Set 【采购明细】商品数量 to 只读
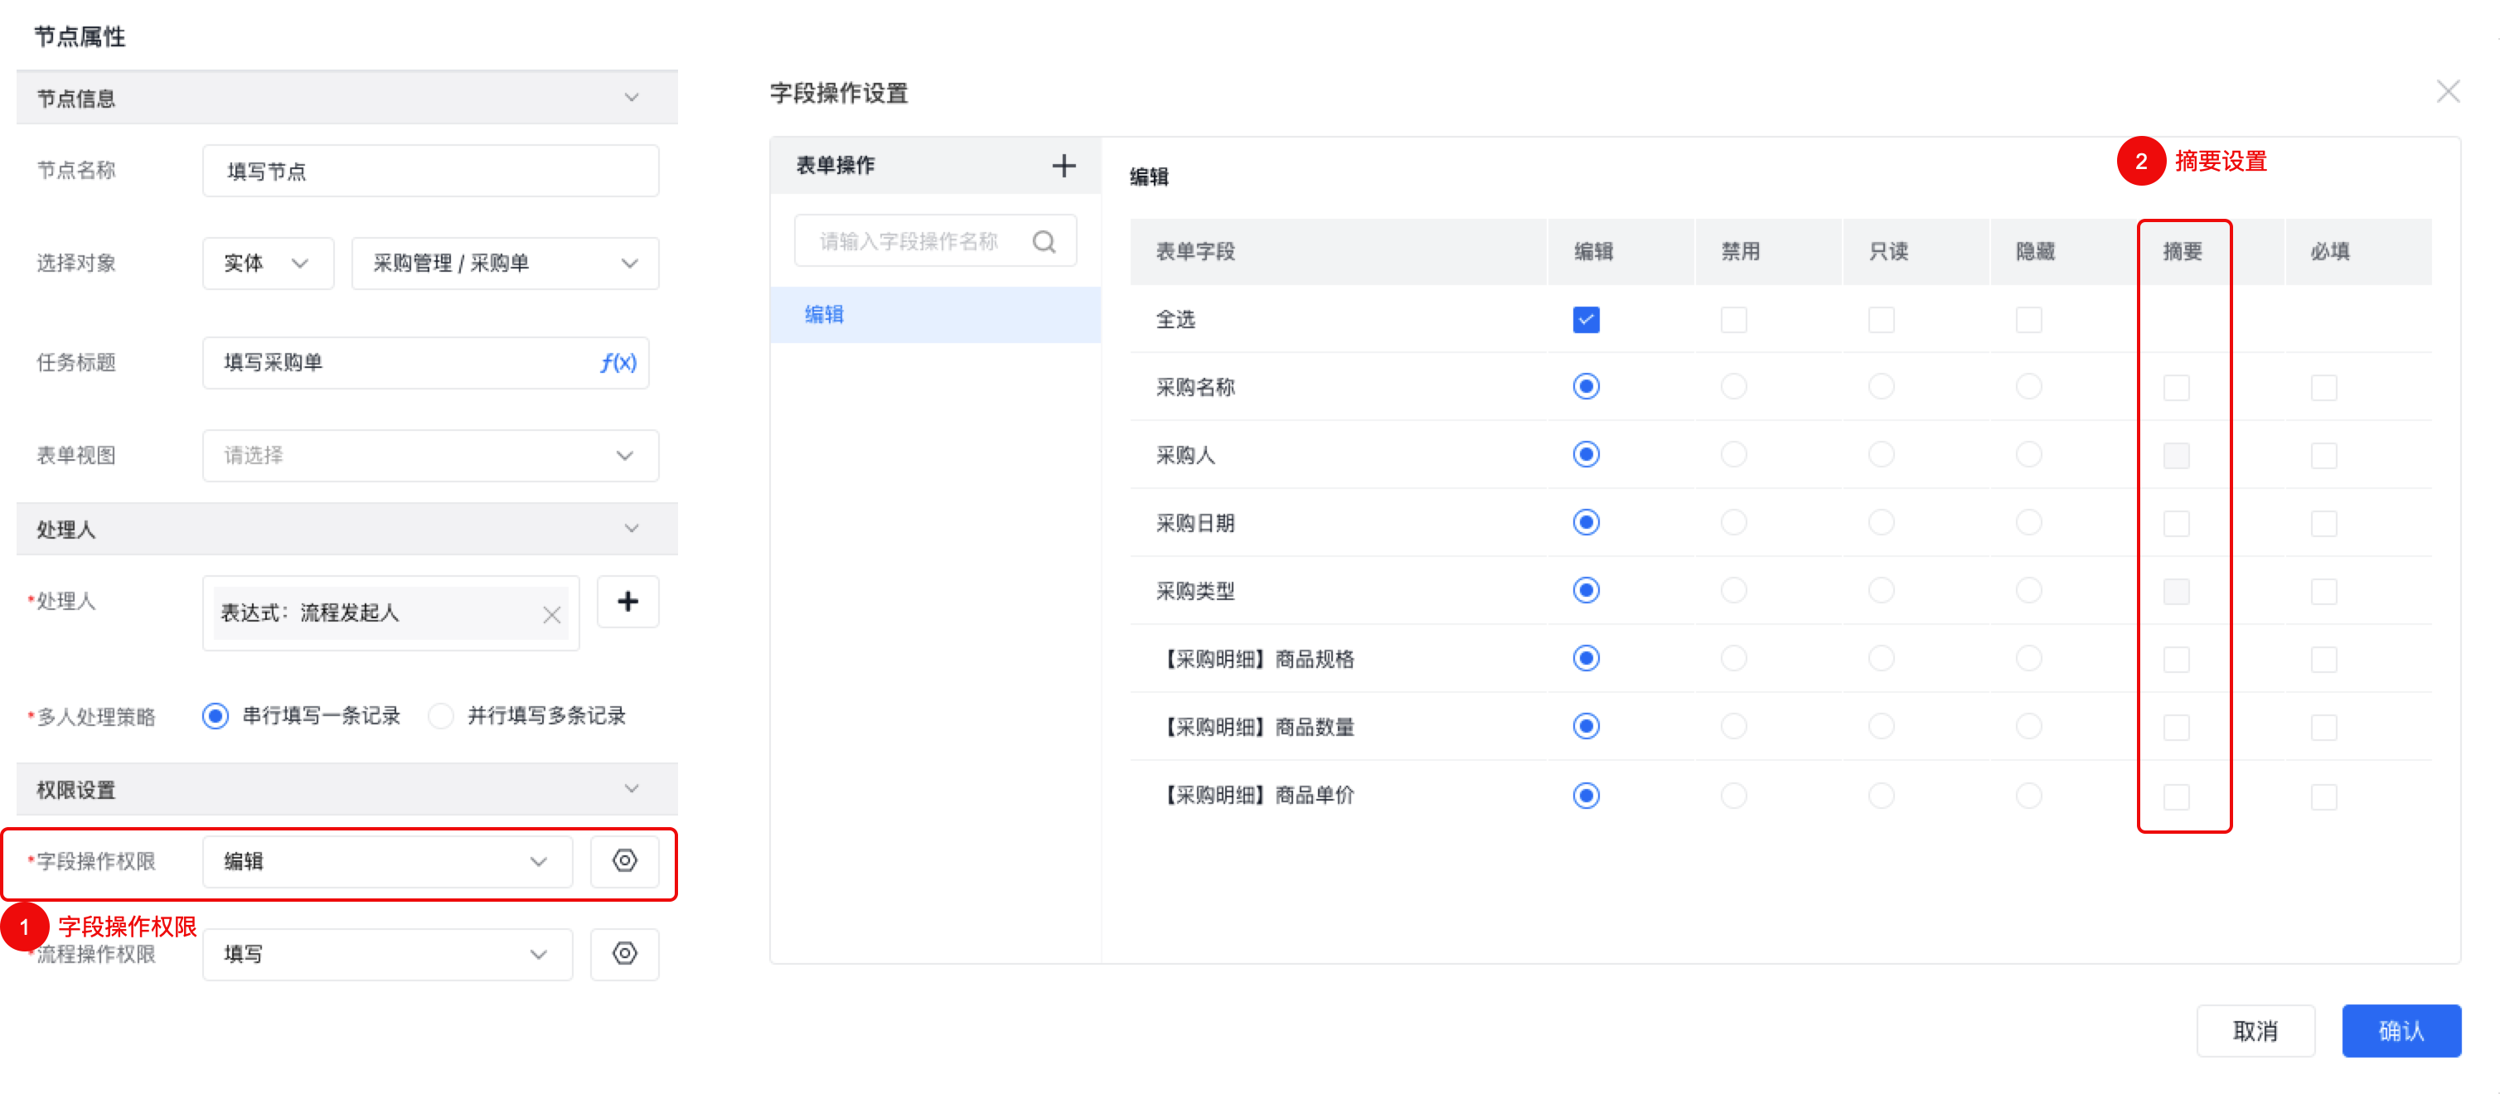The width and height of the screenshot is (2500, 1094). pos(1881,726)
